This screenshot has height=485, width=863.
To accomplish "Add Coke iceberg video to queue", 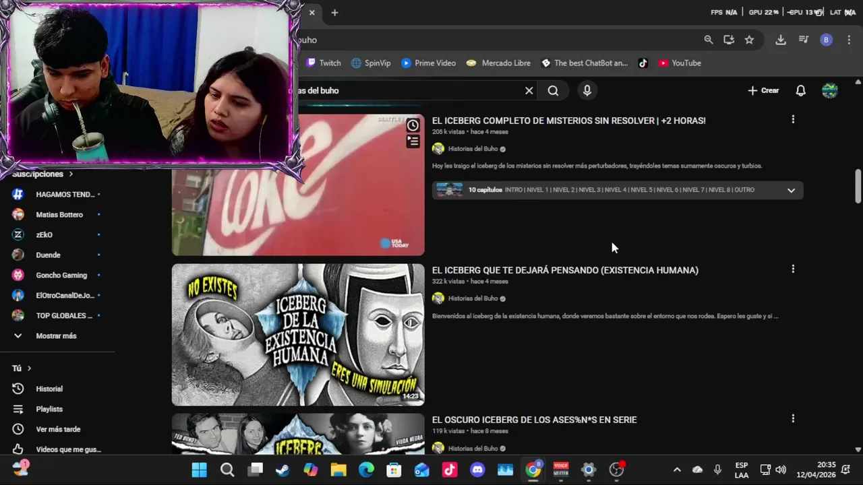I will coord(413,141).
